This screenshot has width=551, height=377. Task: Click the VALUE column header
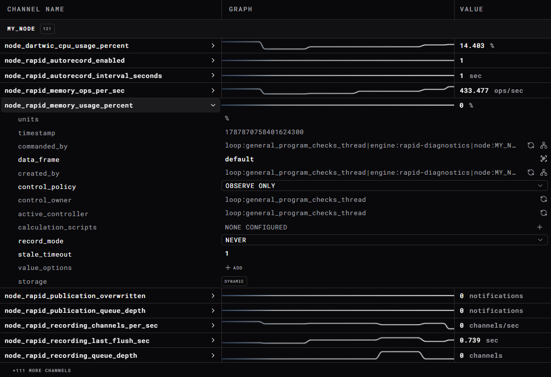471,9
